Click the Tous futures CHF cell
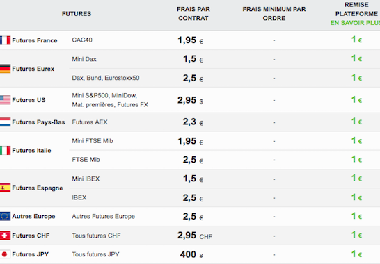380x264 pixels. (96, 236)
